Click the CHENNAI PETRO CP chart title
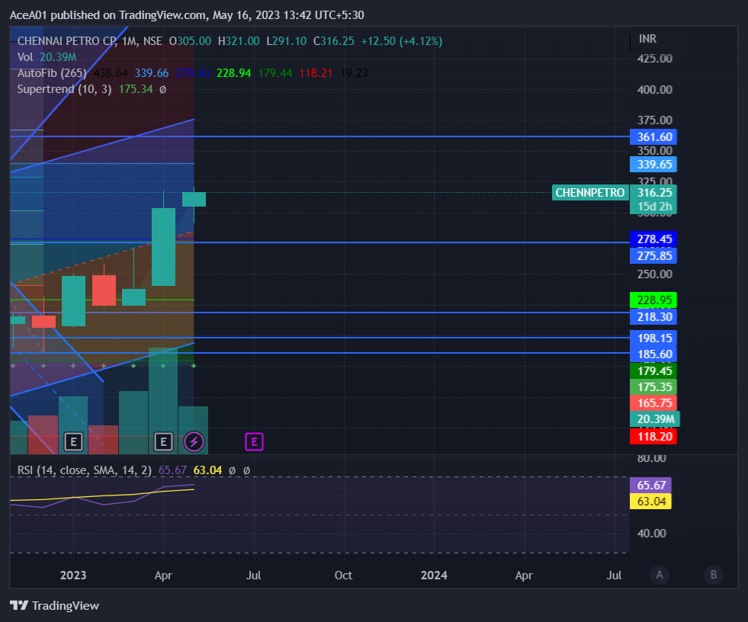This screenshot has height=622, width=748. 67,41
